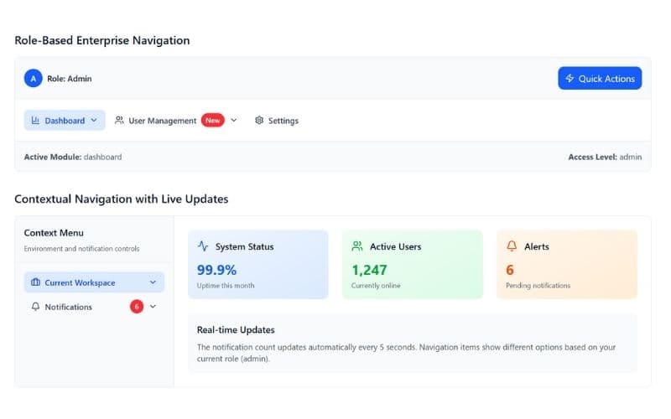Click the users icon beside User Management
671x419 pixels.
[119, 121]
